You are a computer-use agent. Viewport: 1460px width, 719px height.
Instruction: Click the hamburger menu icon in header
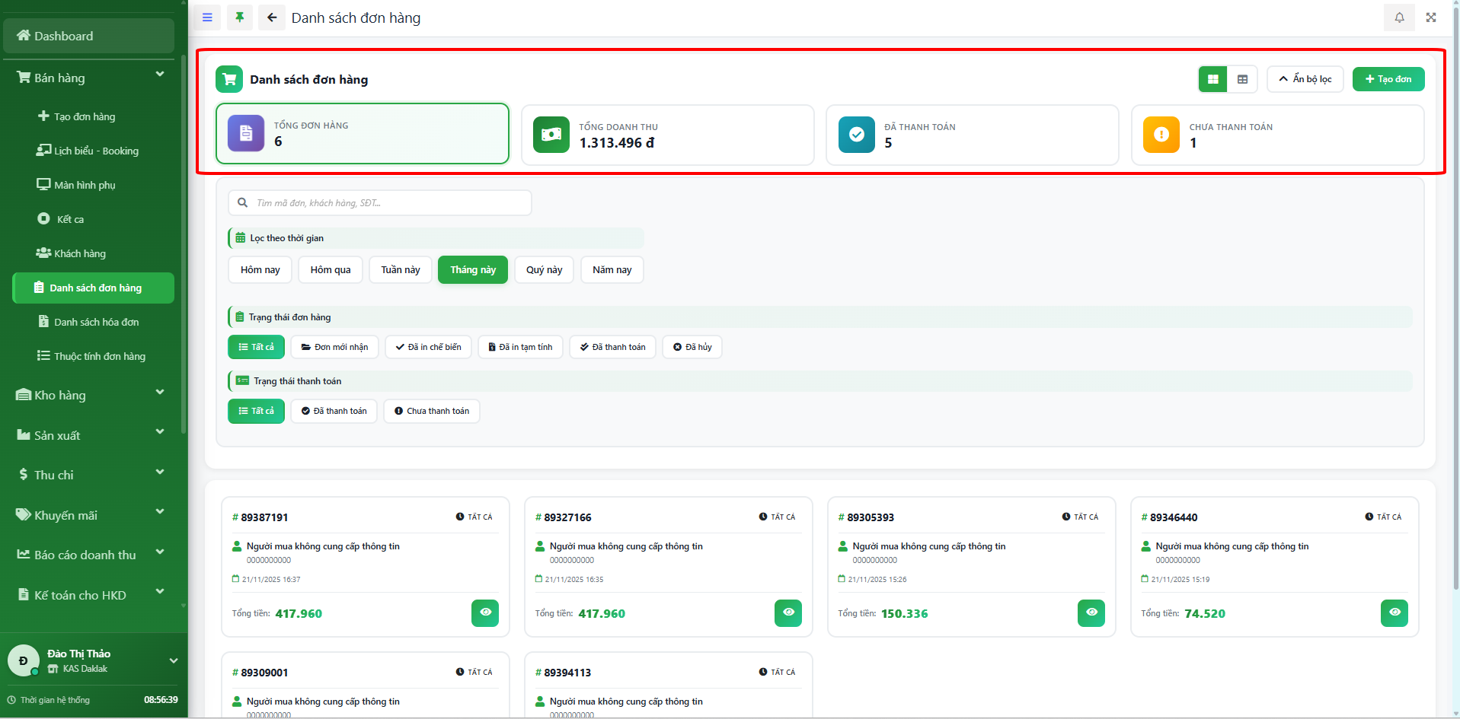207,17
